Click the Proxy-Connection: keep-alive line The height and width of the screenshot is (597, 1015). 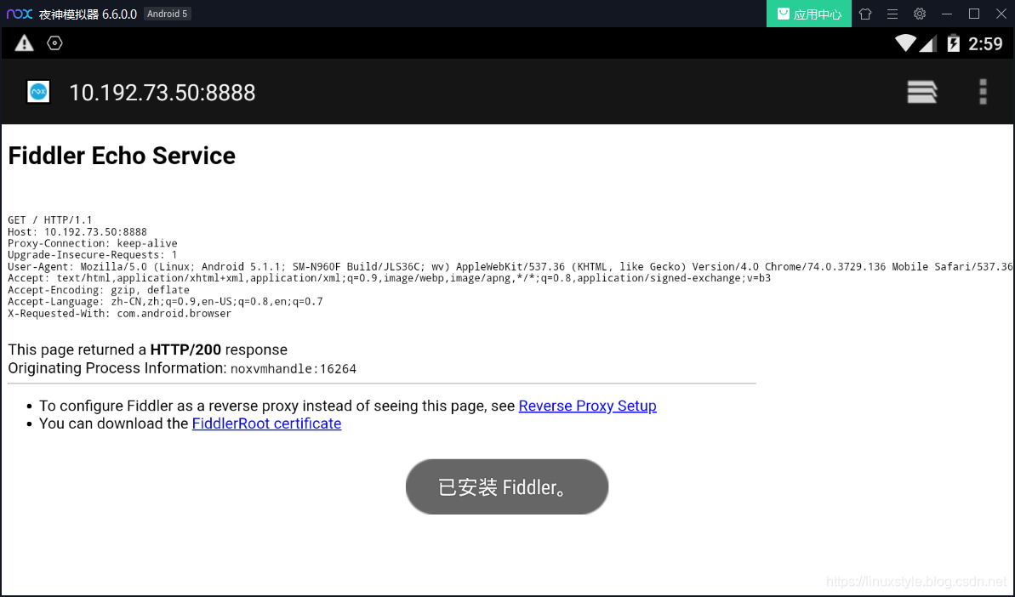[93, 243]
